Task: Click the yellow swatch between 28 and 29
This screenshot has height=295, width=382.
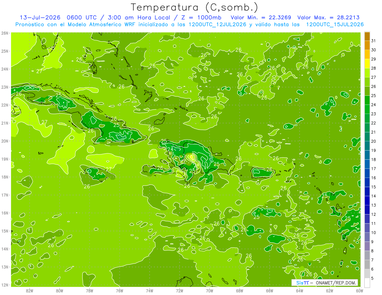Action: (367, 63)
